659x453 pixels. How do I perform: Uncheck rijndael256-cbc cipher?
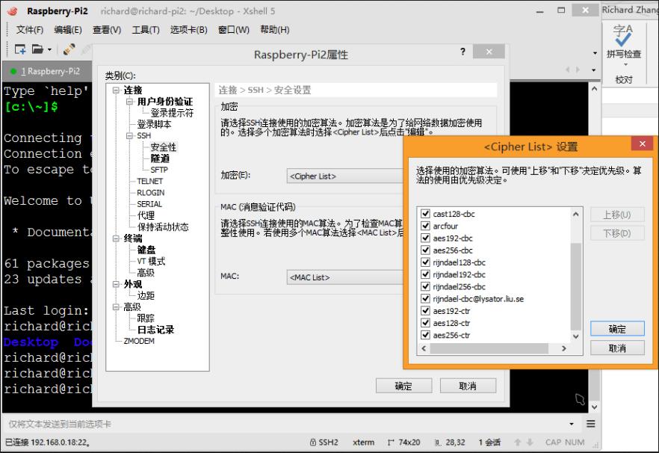click(425, 287)
